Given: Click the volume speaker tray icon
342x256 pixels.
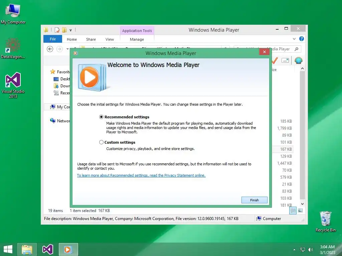Looking at the screenshot, I should point(310,249).
